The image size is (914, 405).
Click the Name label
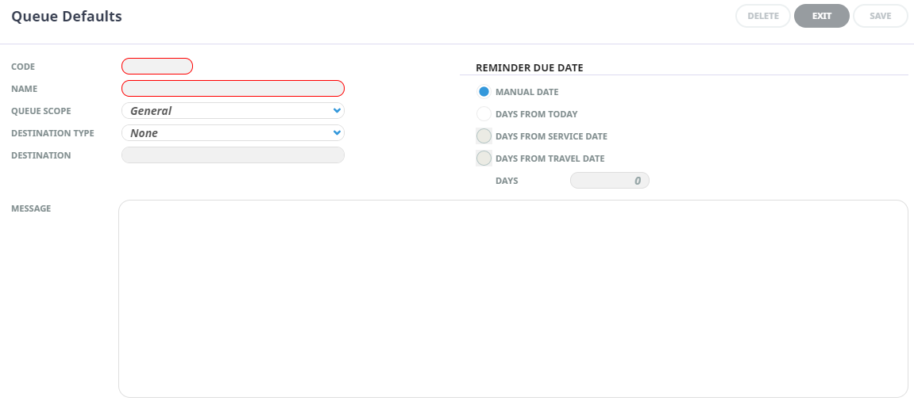pyautogui.click(x=24, y=89)
